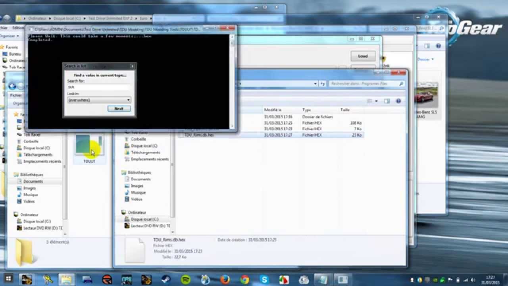The height and width of the screenshot is (286, 508).
Task: Focus Rechercher dans Programes Files search box
Action: click(367, 84)
